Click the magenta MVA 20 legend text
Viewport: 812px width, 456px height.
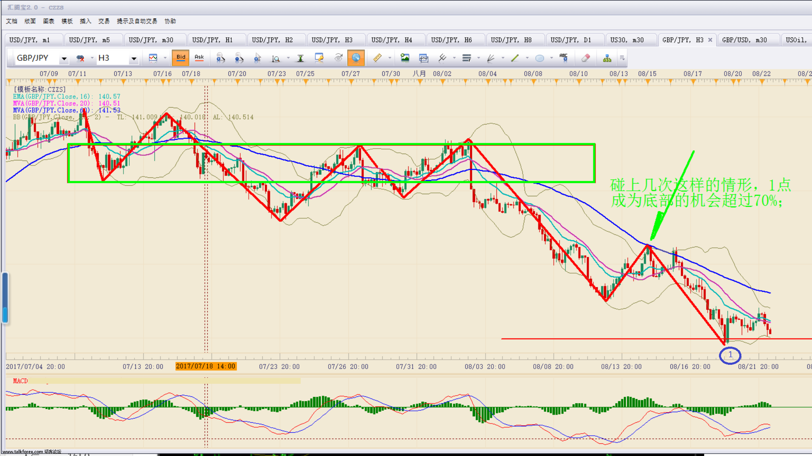[66, 103]
